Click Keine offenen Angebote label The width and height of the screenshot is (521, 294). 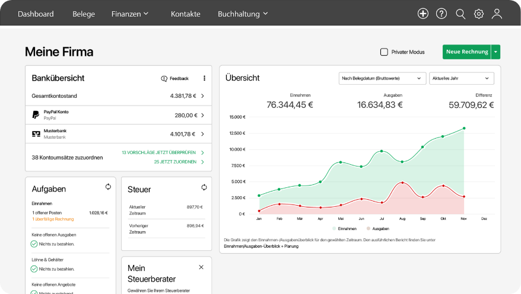53,285
